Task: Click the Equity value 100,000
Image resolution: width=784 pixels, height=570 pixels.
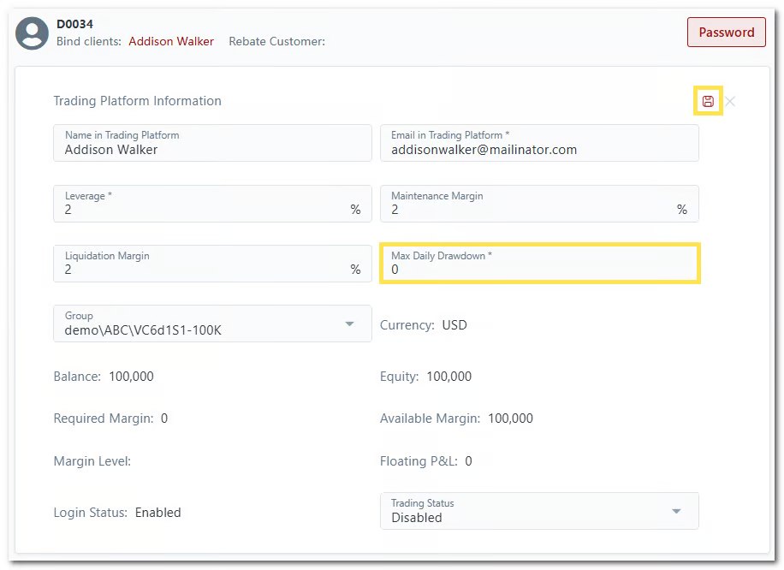Action: [448, 377]
